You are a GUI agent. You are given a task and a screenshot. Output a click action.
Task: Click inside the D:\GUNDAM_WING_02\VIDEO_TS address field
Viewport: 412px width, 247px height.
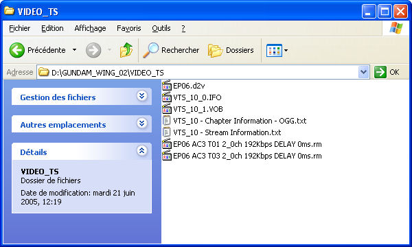[x=204, y=72]
